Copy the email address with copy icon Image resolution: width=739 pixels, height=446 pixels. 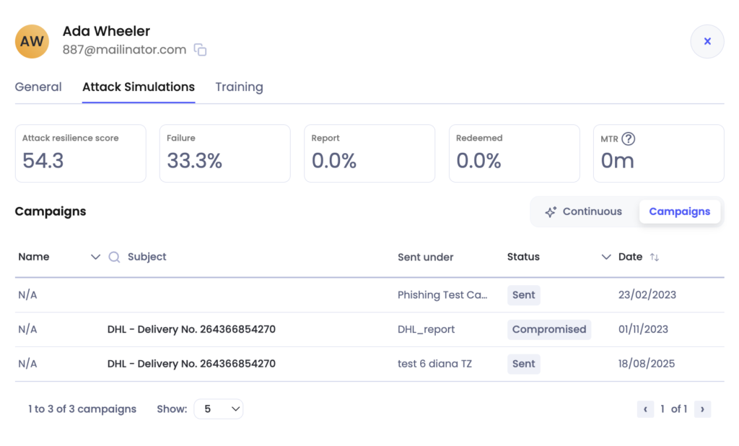click(x=201, y=50)
